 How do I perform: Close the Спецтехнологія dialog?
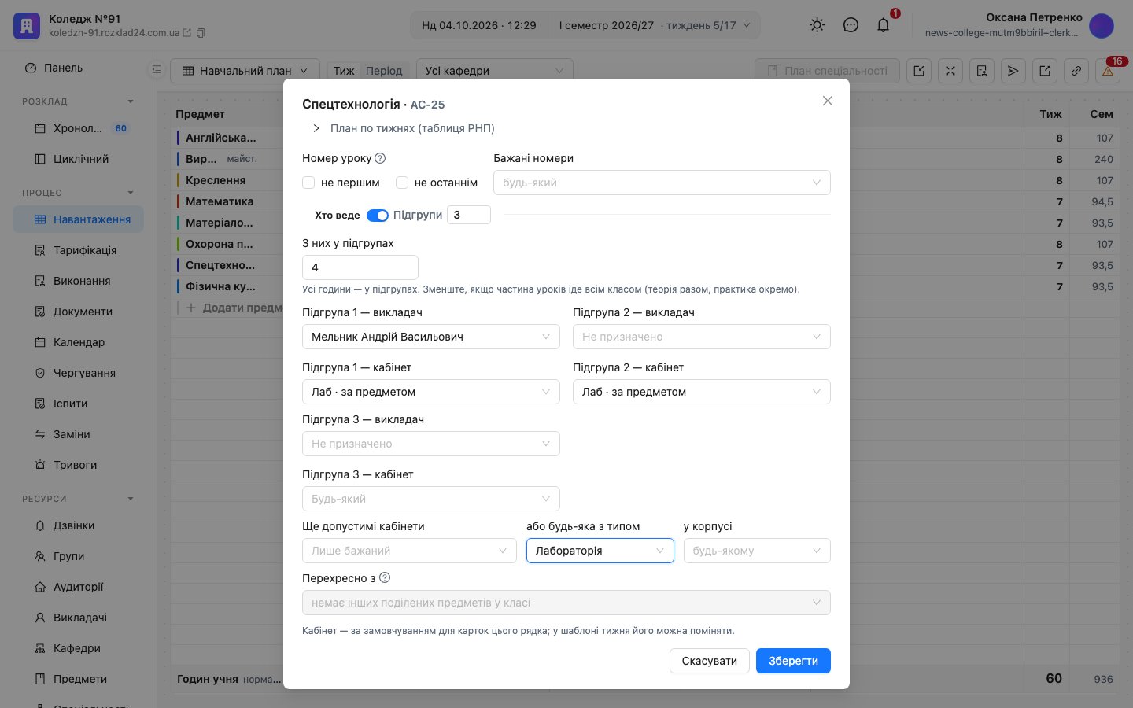(828, 101)
